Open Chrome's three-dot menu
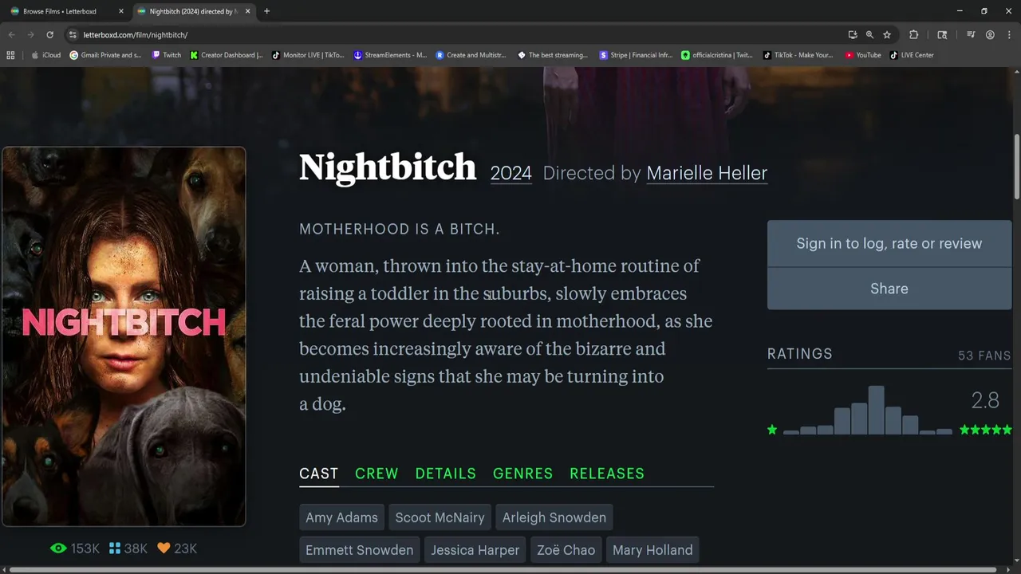The width and height of the screenshot is (1021, 574). coord(1009,35)
